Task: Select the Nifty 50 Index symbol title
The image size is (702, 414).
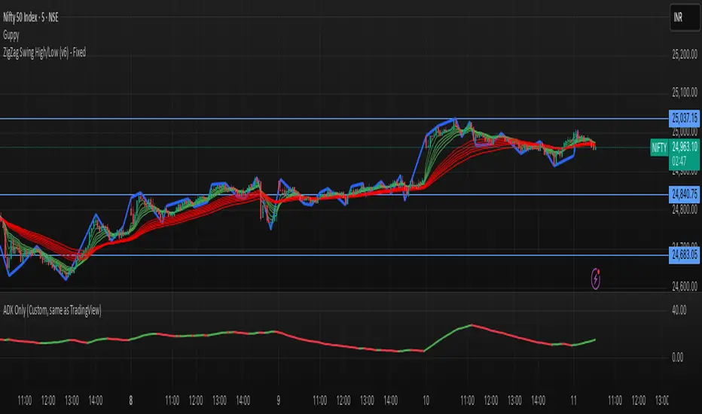Action: (x=30, y=17)
